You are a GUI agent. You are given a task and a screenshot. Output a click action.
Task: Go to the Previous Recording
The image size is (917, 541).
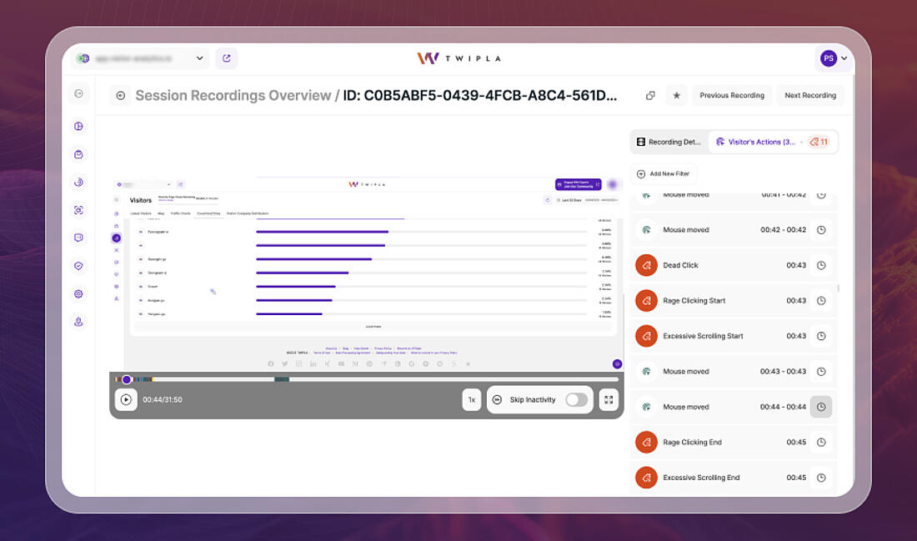click(732, 95)
